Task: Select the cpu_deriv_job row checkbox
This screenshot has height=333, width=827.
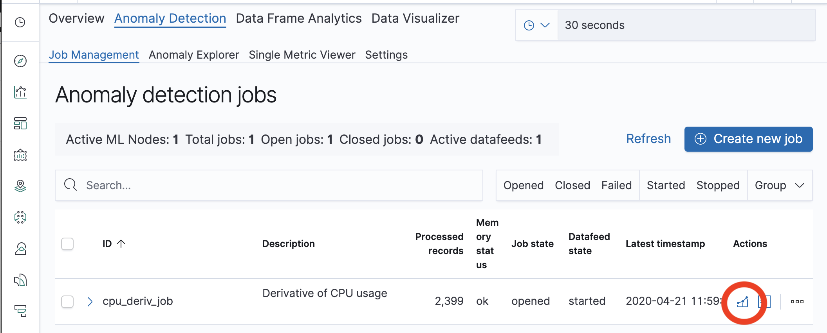Action: 67,302
